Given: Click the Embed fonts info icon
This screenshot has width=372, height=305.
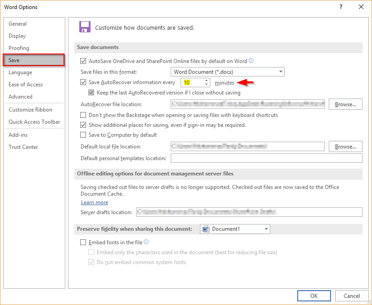Looking at the screenshot, I should tap(146, 242).
